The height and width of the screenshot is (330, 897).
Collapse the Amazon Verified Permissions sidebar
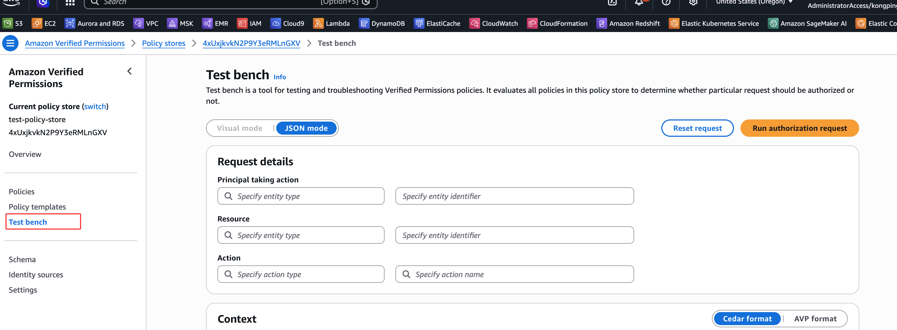point(130,71)
